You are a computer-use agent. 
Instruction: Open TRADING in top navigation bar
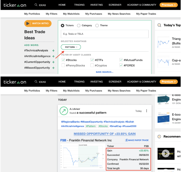[79, 5]
